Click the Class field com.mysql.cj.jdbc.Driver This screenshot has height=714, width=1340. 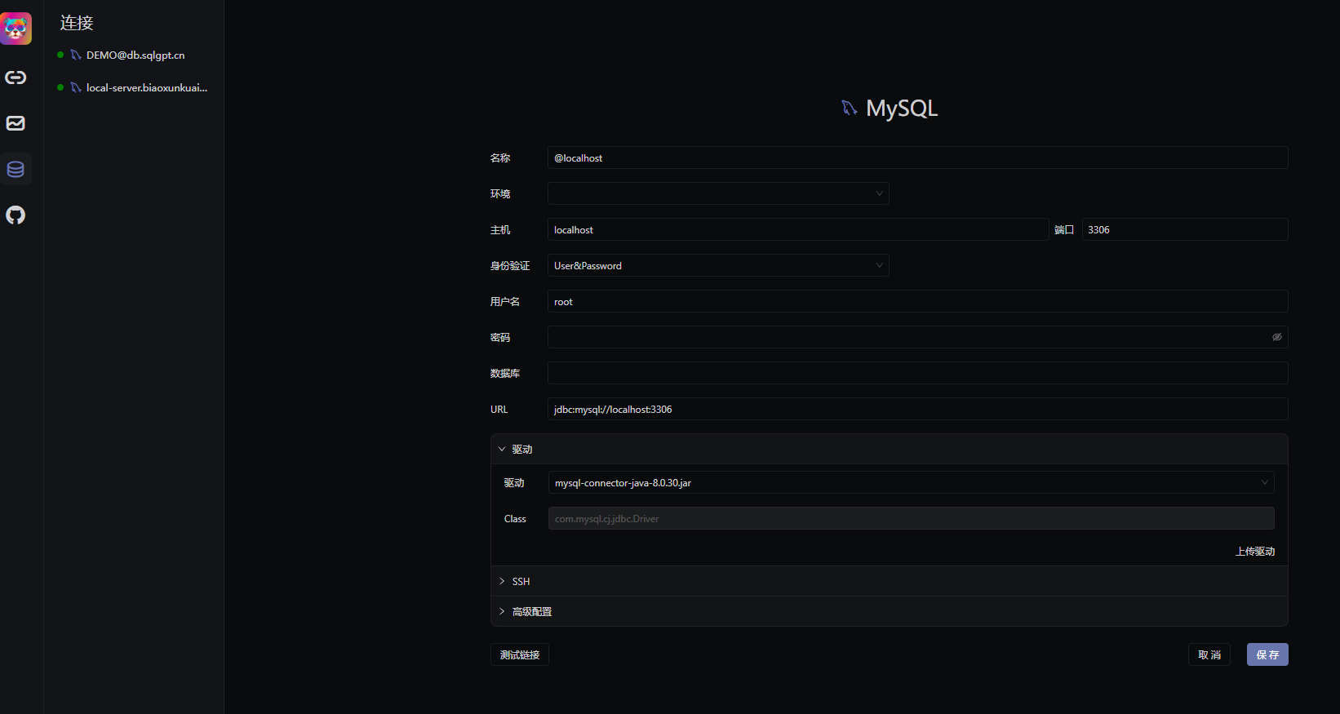[911, 518]
